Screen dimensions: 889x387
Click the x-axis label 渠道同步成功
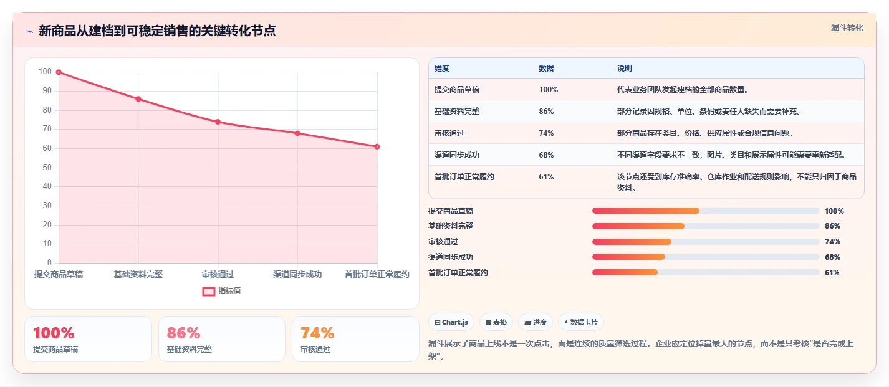point(297,274)
